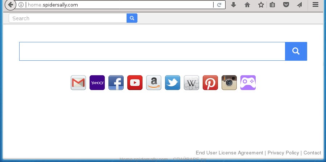Viewport: 326px width, 162px height.
Task: Click the small toolbar Search field
Action: coord(68,18)
